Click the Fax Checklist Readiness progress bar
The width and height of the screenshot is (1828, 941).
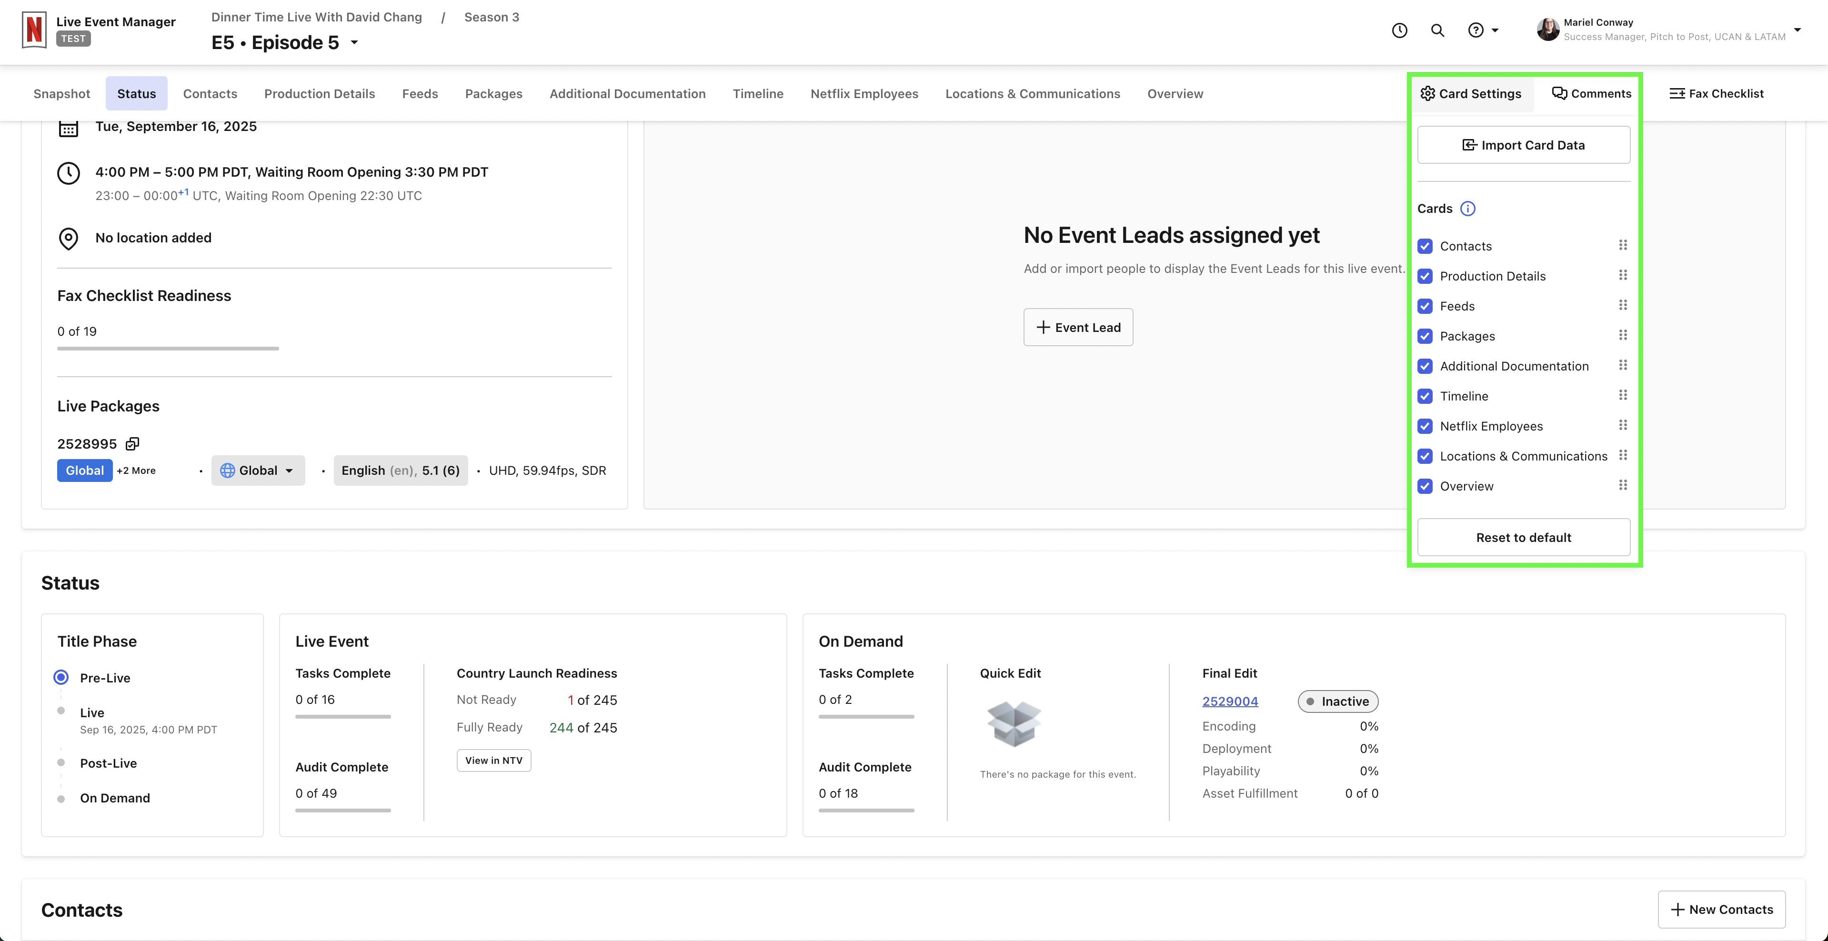click(168, 349)
